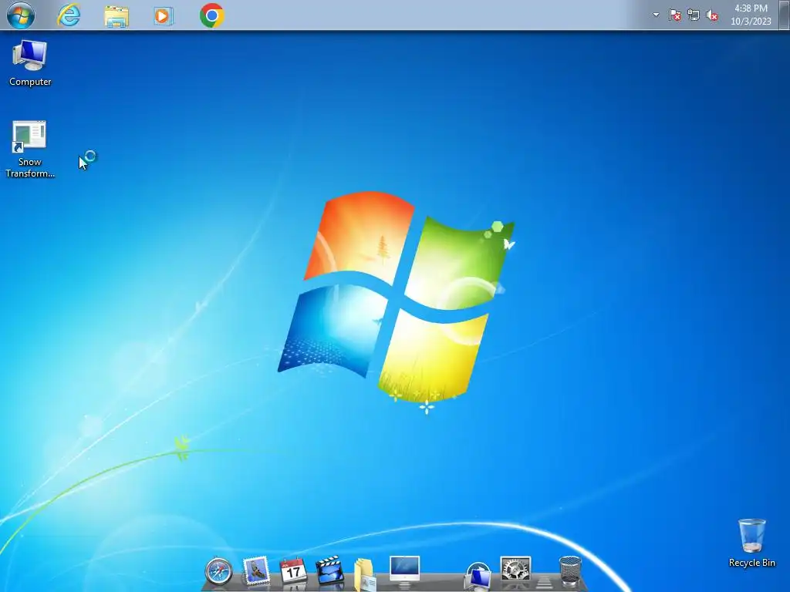
Task: Open the clock showing 4:38 PM
Action: (751, 15)
